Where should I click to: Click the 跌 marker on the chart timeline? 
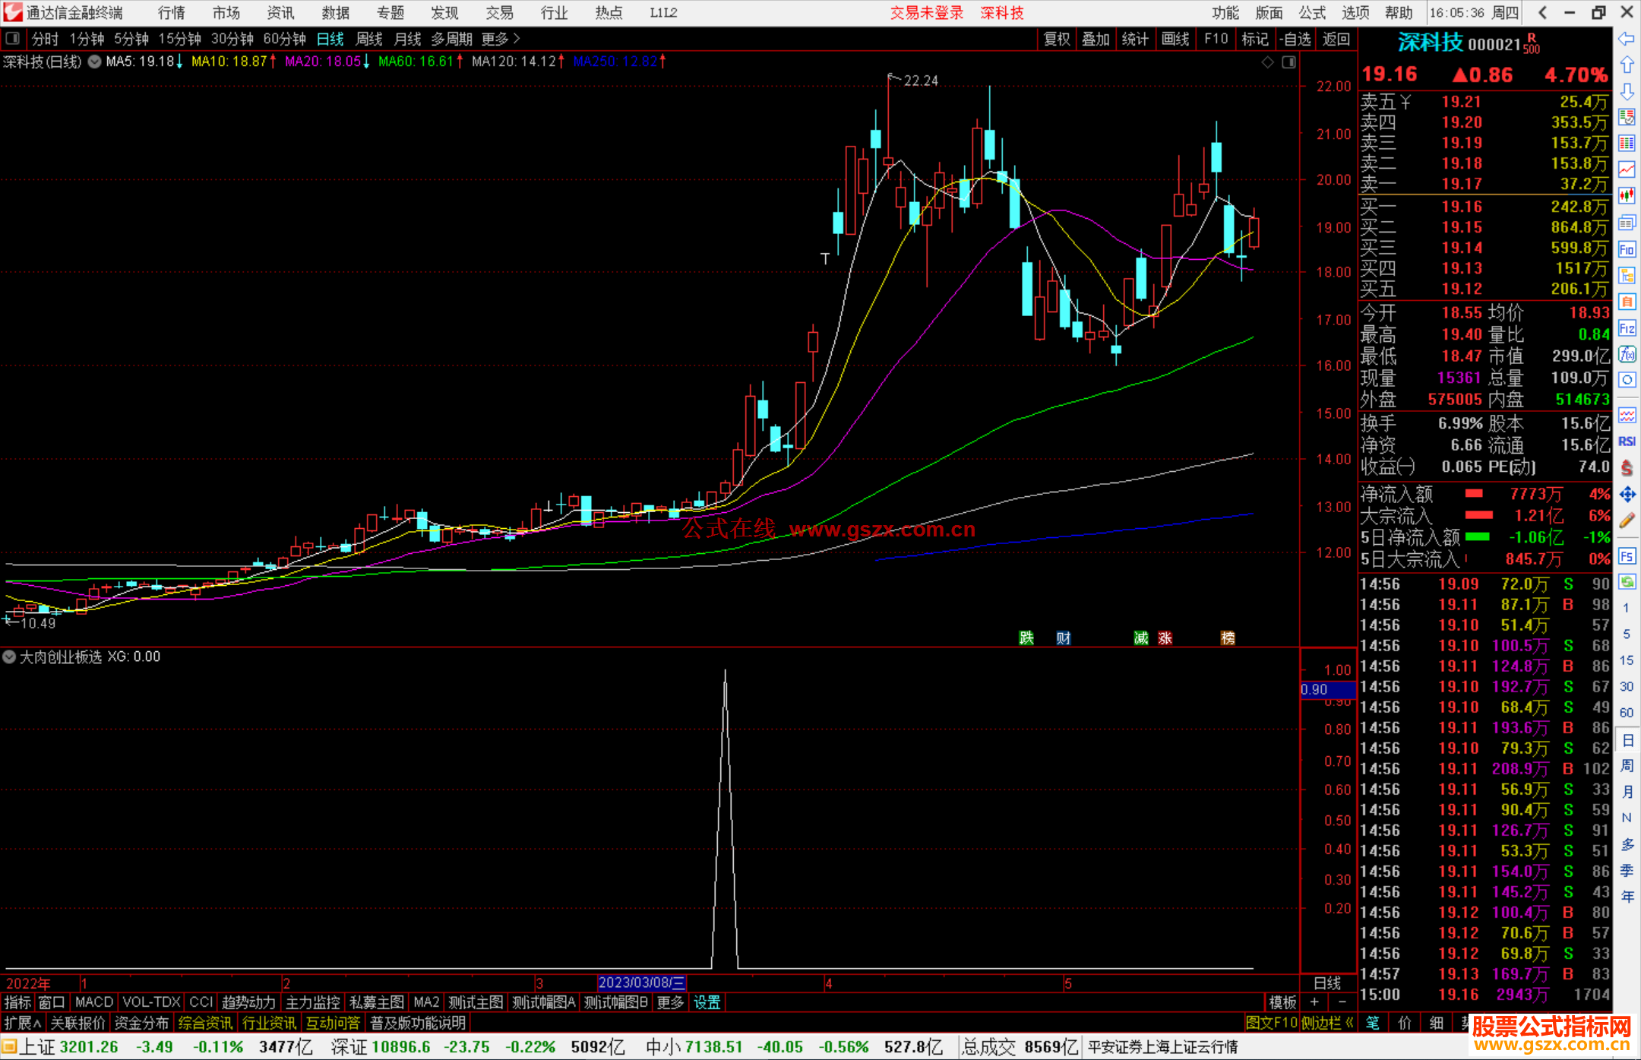point(1026,638)
